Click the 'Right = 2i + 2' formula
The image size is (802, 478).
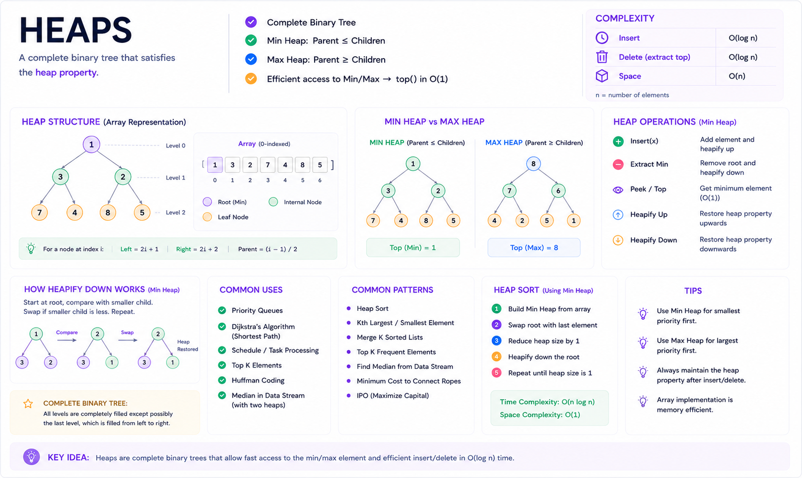point(197,249)
